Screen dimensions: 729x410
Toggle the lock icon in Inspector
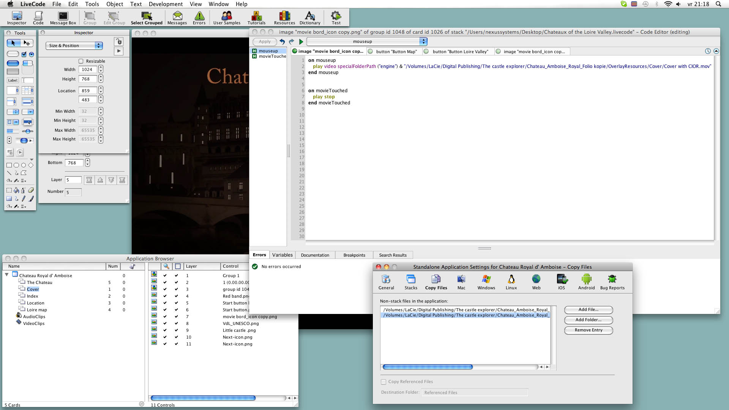[x=119, y=41]
